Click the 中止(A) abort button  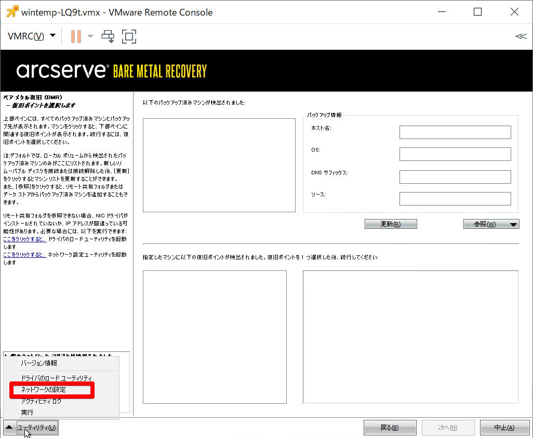[x=505, y=428]
